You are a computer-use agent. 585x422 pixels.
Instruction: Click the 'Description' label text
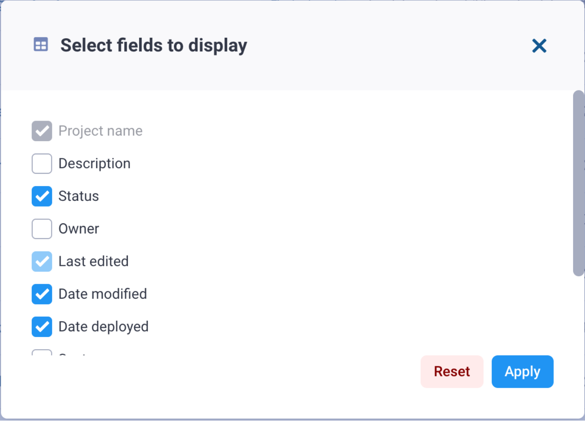pos(94,164)
